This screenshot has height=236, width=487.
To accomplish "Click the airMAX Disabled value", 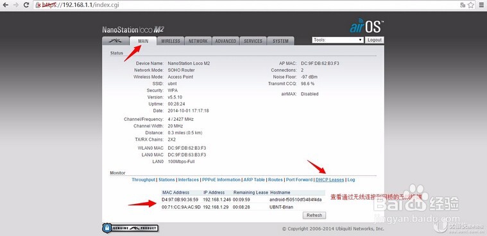I will coord(310,94).
